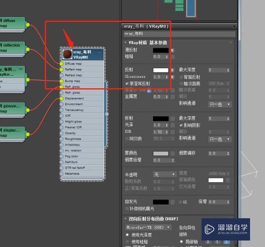This screenshot has height=247, width=265.
Task: Click the 金属度 metalness map slot button
Action: tap(172, 97)
